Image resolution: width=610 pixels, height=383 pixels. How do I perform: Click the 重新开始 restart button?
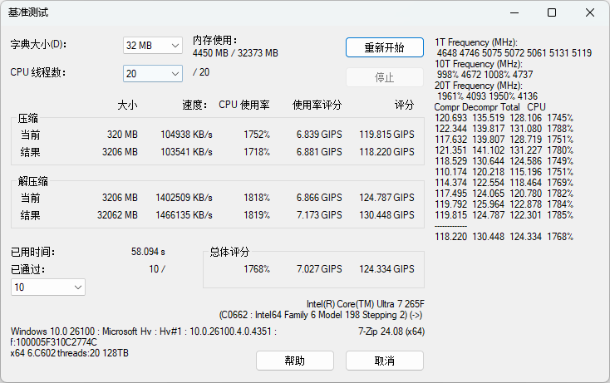click(384, 47)
